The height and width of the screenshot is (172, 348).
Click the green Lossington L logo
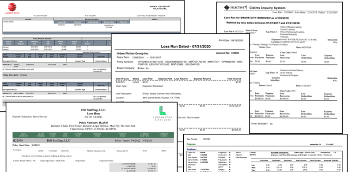pos(163,110)
